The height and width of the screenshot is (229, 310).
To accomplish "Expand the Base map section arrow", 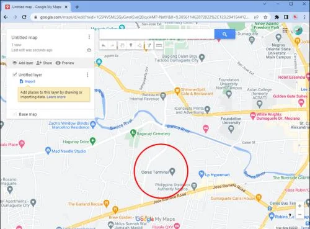I will (x=14, y=114).
